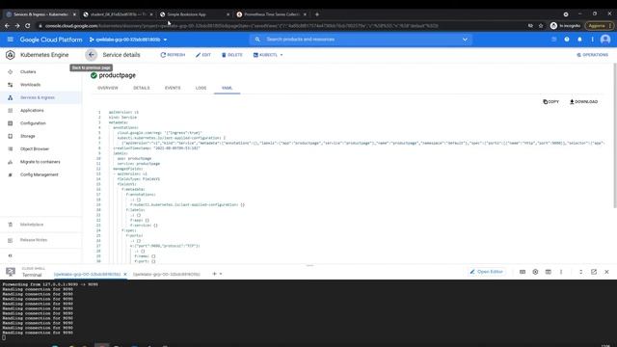Open the Google Cloud hamburger navigation menu
The image size is (617, 347).
(11, 40)
